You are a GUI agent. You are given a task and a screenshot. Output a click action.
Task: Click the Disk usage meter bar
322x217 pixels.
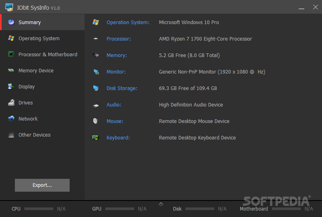(x=200, y=209)
